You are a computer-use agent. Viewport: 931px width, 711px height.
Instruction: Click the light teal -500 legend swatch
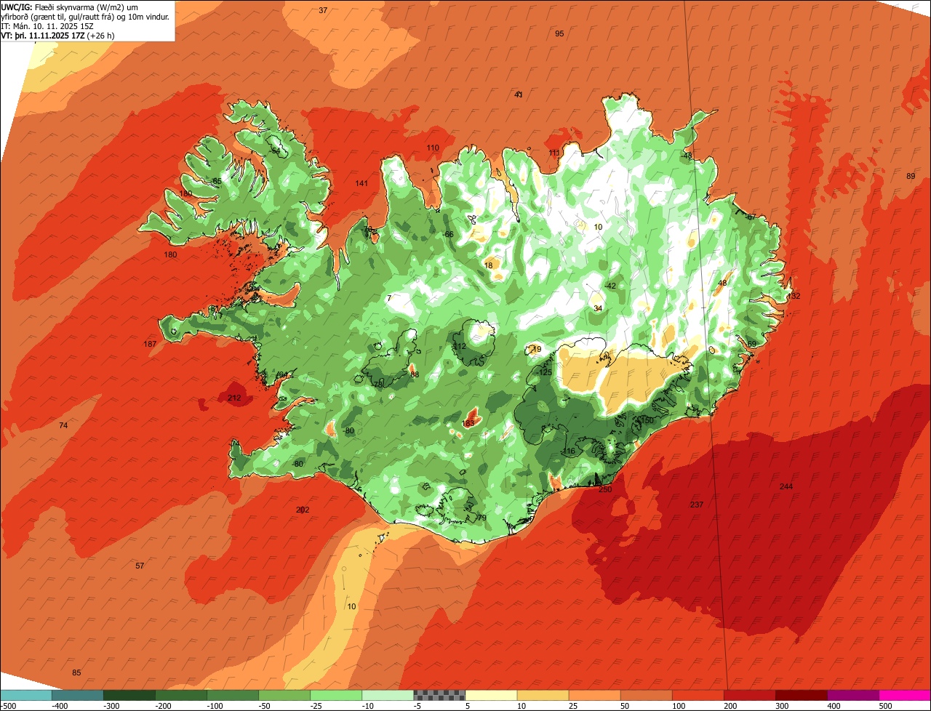(x=25, y=695)
